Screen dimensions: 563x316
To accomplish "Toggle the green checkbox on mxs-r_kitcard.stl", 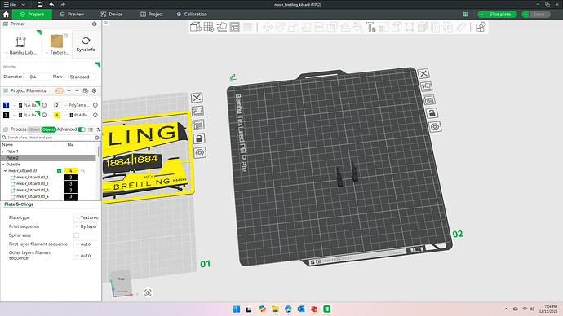I will [60, 171].
